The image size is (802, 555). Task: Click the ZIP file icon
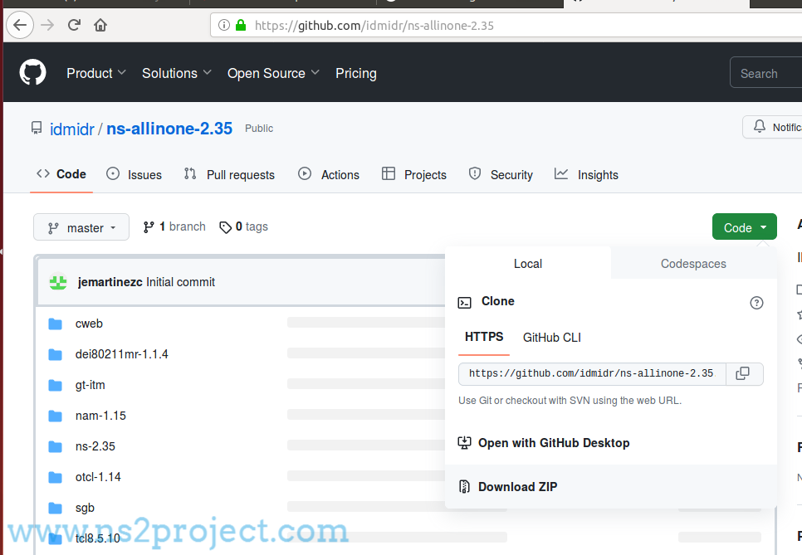[464, 486]
